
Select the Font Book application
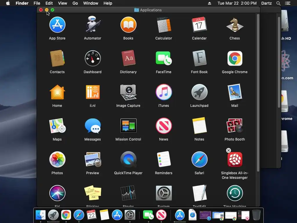(x=199, y=58)
